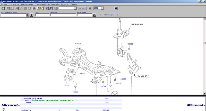The height and width of the screenshot is (111, 206).
Task: Click the split panel layout icon
Action: point(56,8)
